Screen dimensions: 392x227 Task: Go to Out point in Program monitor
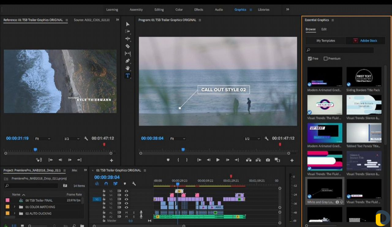[x=237, y=160]
